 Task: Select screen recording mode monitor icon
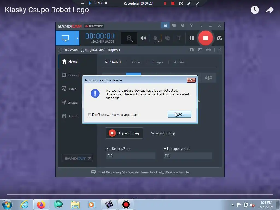point(65,38)
